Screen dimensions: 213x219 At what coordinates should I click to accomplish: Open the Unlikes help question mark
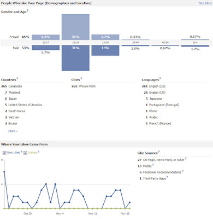click(x=39, y=152)
